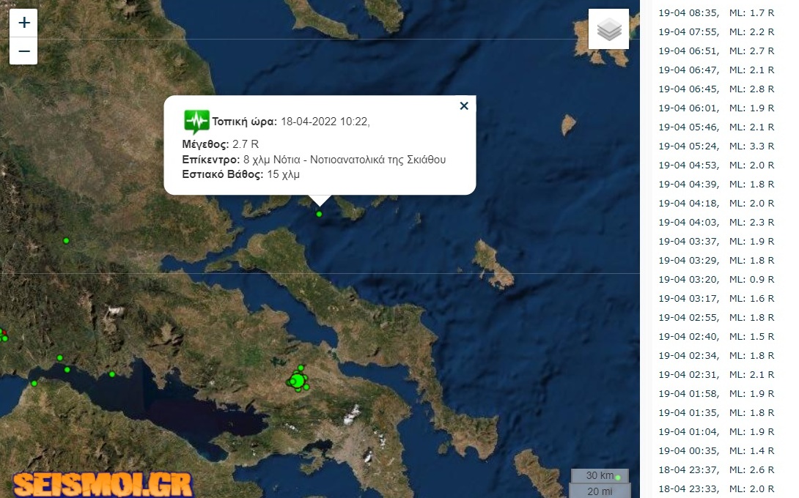
Task: Open the 19-04 03:20 ML 0.9 R entry
Action: pos(716,280)
